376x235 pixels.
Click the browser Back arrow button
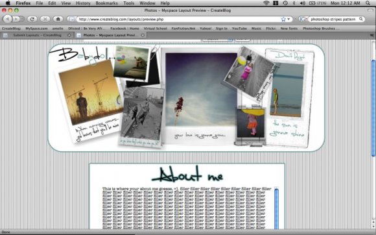8,19
